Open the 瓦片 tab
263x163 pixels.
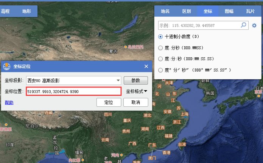click(251, 11)
